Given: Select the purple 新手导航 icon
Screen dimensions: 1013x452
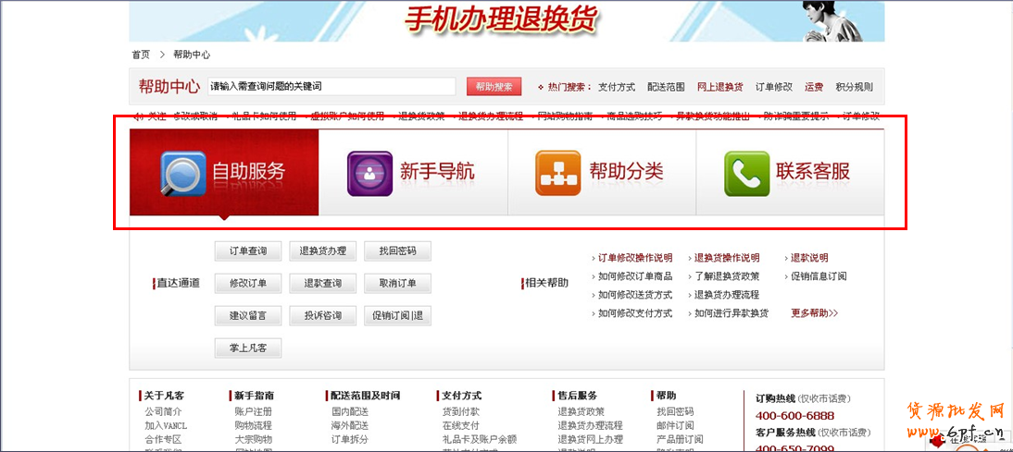Looking at the screenshot, I should pyautogui.click(x=369, y=173).
